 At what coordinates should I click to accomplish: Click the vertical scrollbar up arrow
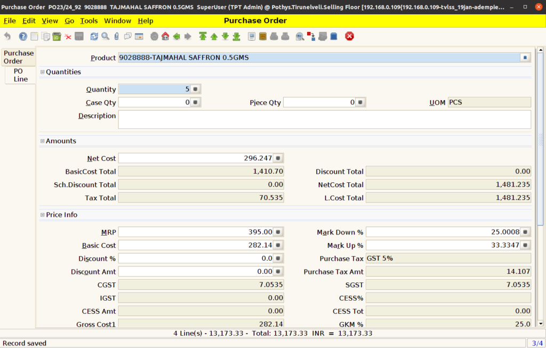pos(541,50)
